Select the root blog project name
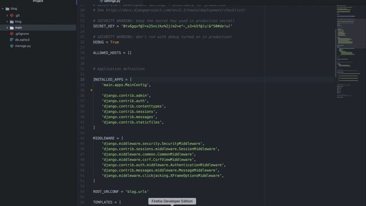Viewport: 366px width, 206px height. pos(14,9)
